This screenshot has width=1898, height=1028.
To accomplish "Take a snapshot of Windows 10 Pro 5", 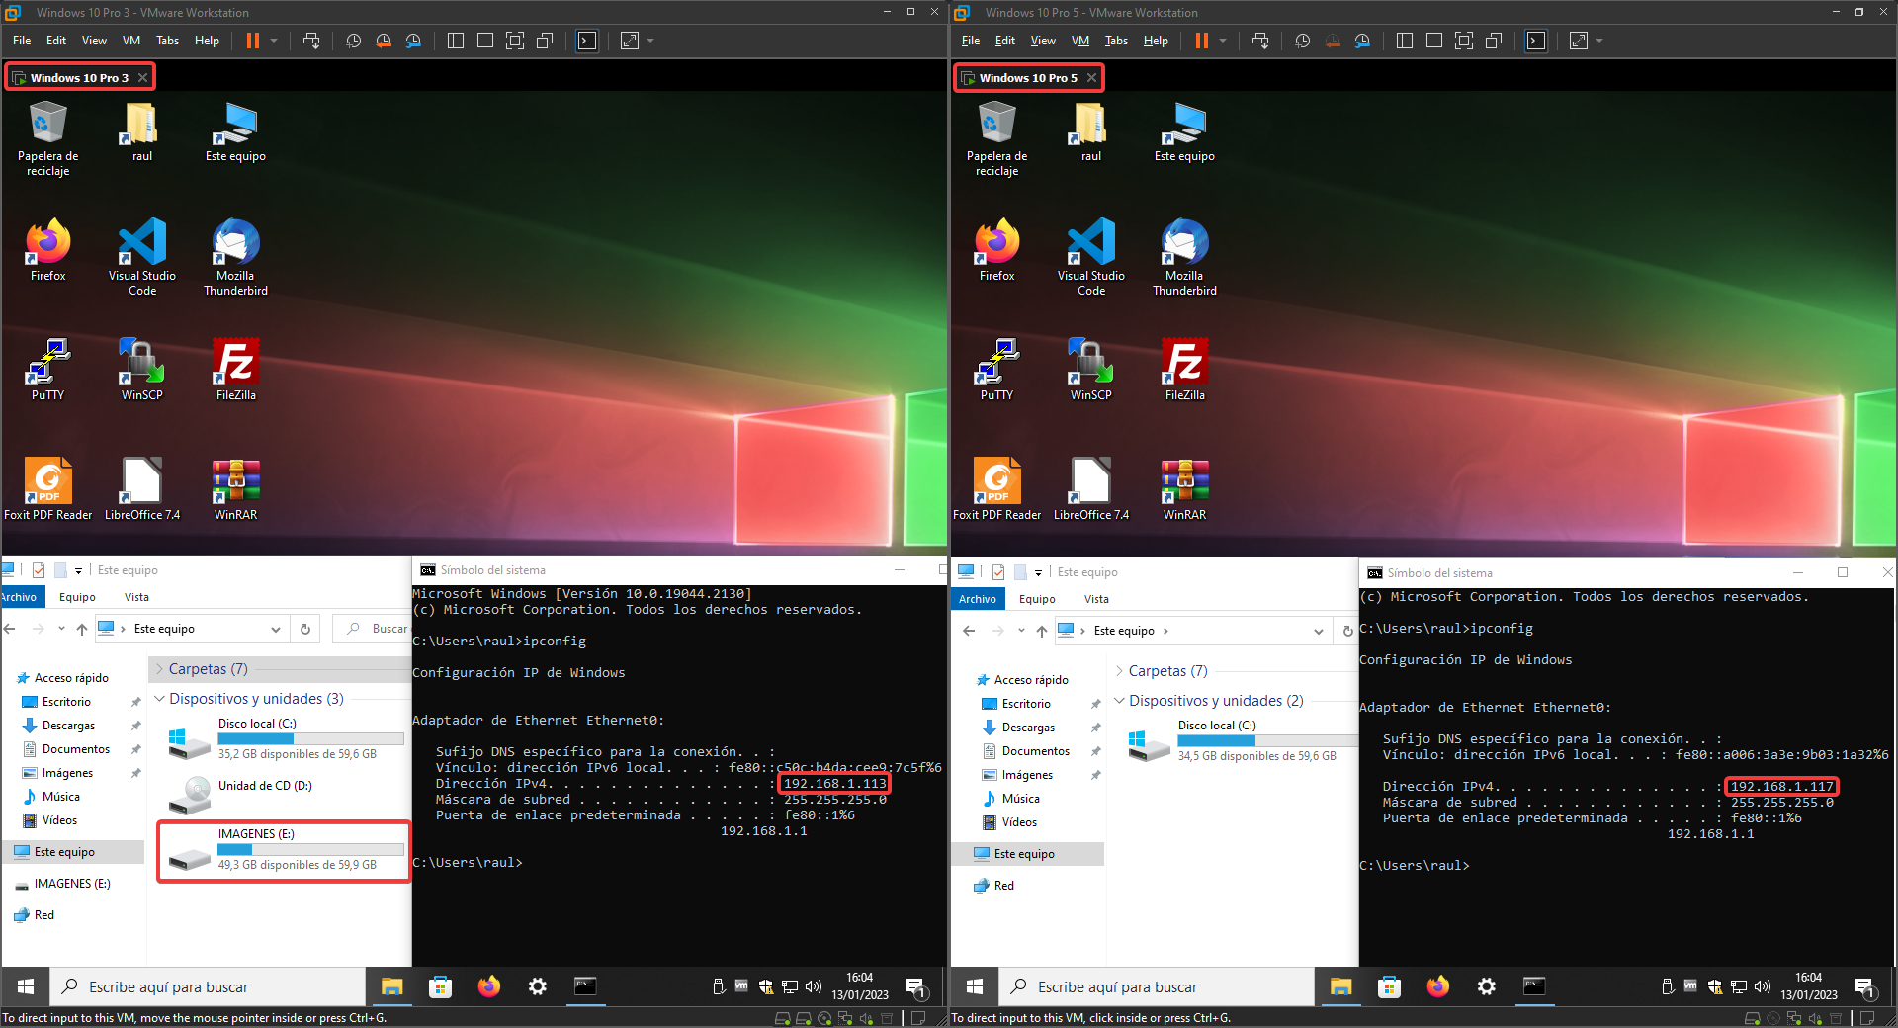I will tap(1303, 41).
